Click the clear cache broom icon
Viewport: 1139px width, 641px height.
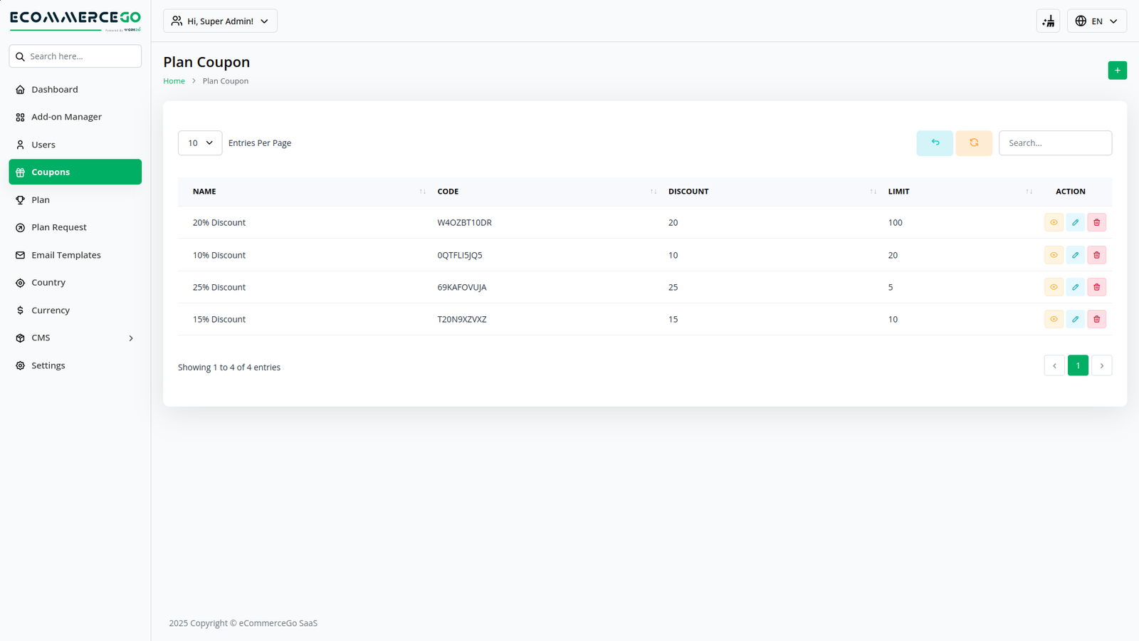[x=1048, y=21]
